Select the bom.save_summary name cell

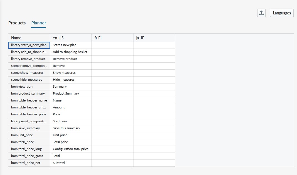point(29,128)
